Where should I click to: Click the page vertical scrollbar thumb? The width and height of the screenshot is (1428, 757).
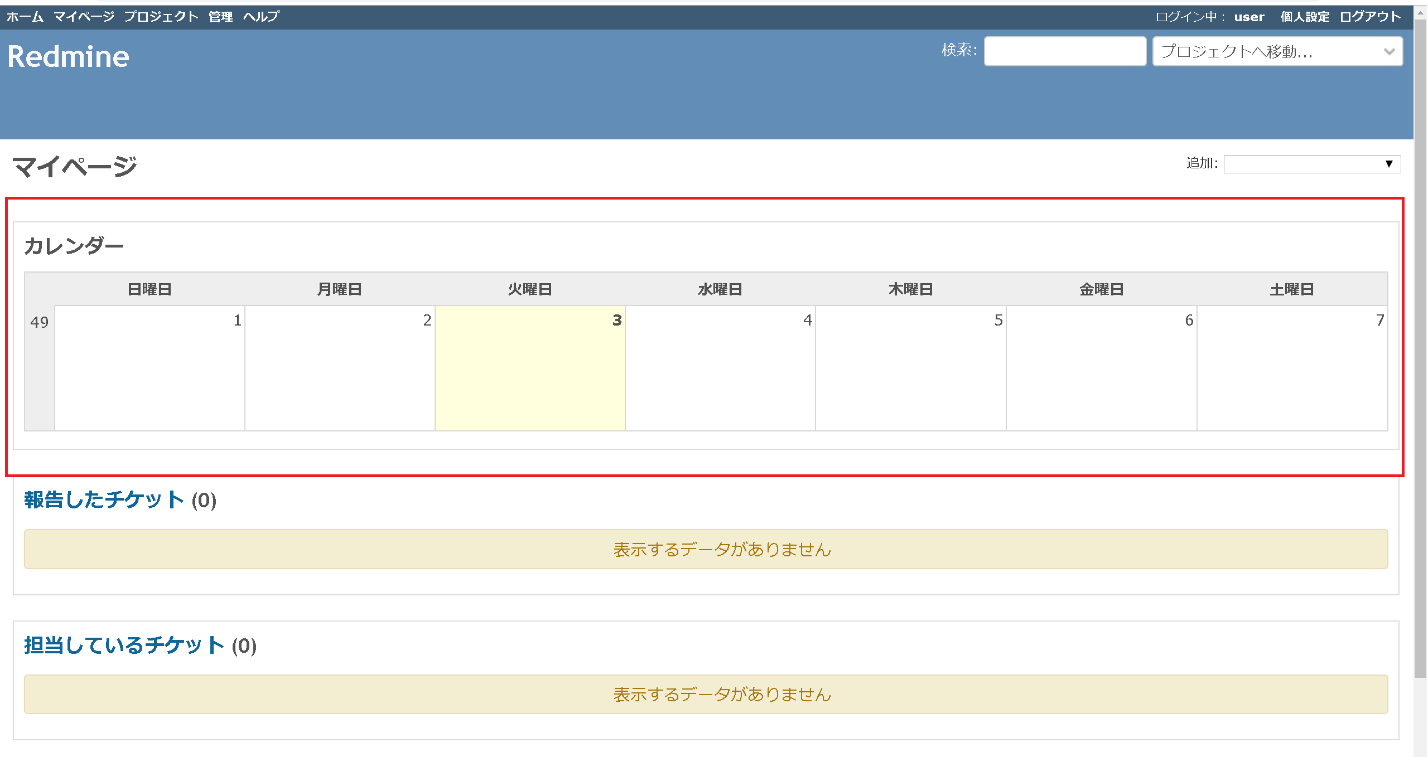(x=1420, y=348)
